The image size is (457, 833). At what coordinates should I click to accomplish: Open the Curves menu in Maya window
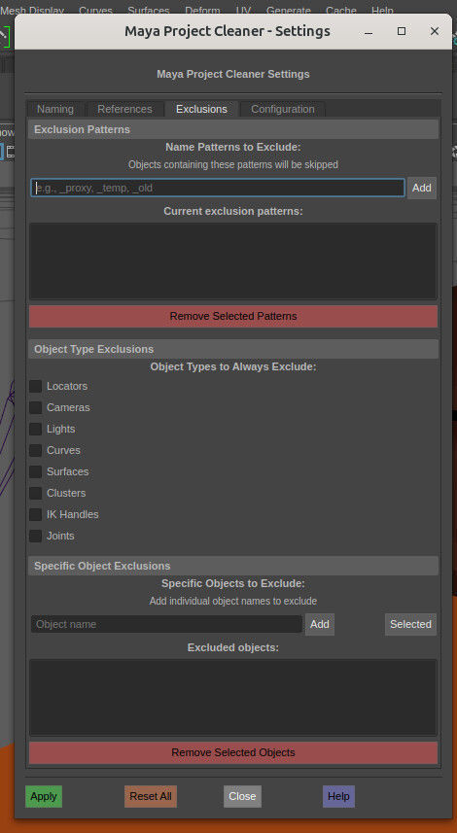click(x=95, y=10)
